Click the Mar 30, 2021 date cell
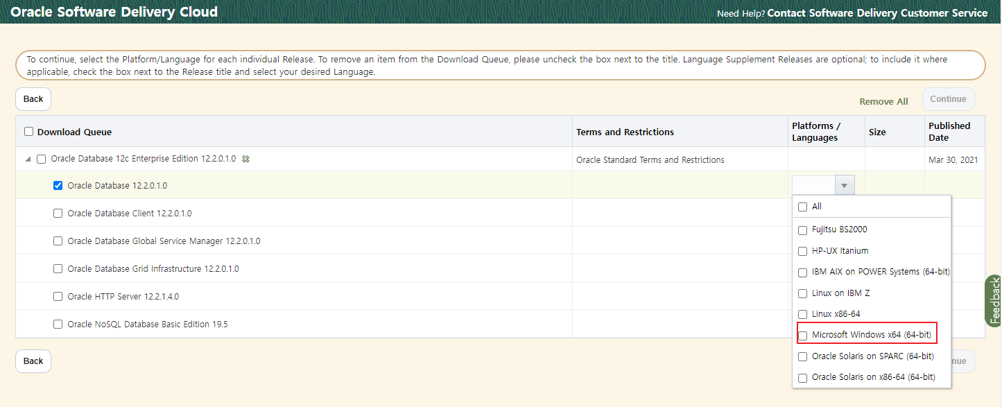1002x407 pixels. 953,160
